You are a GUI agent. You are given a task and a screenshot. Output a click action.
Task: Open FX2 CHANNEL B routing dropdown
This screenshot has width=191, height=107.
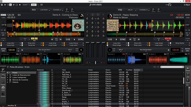click(144, 10)
